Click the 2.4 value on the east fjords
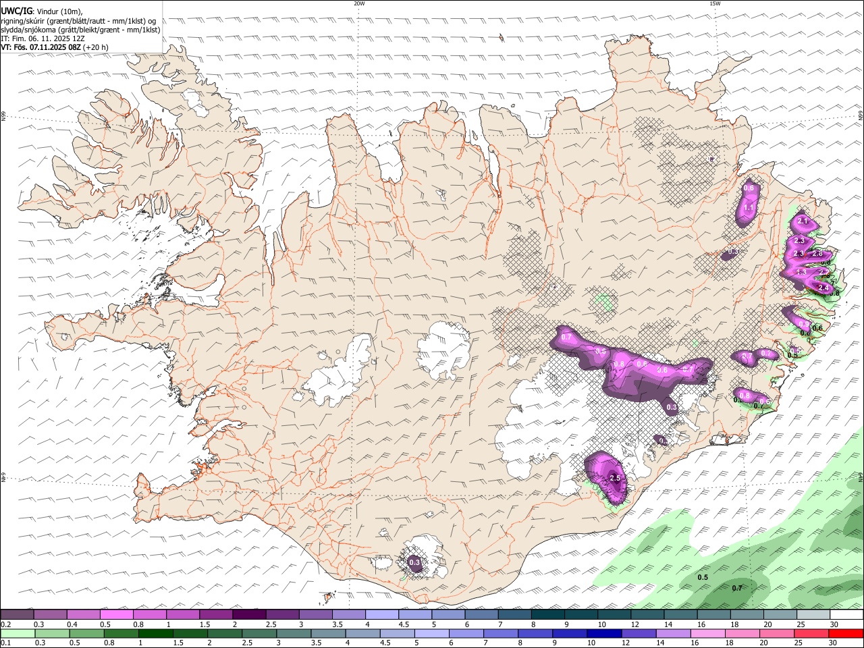Screen dimensions: 864x648 [823, 288]
